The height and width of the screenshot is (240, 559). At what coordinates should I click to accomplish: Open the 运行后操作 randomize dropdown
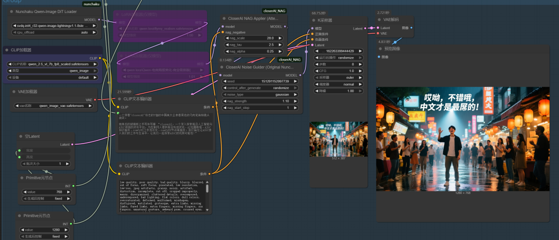(x=339, y=58)
